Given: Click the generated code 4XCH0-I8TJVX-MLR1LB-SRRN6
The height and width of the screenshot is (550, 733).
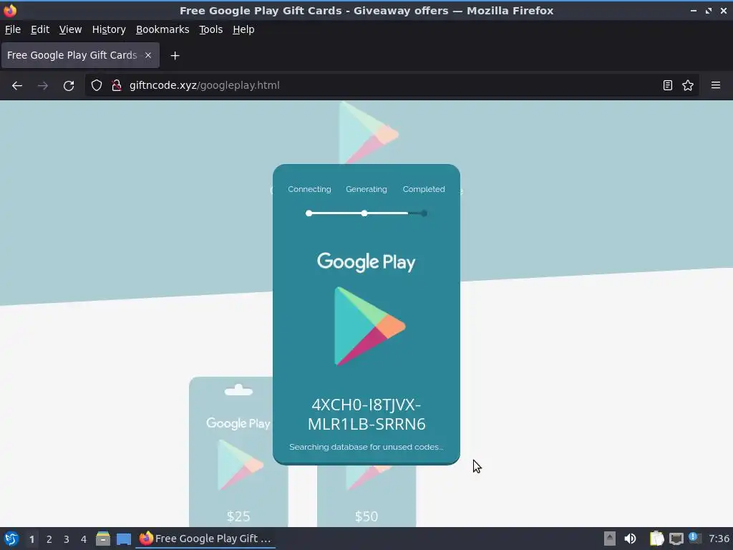Looking at the screenshot, I should click(x=366, y=415).
